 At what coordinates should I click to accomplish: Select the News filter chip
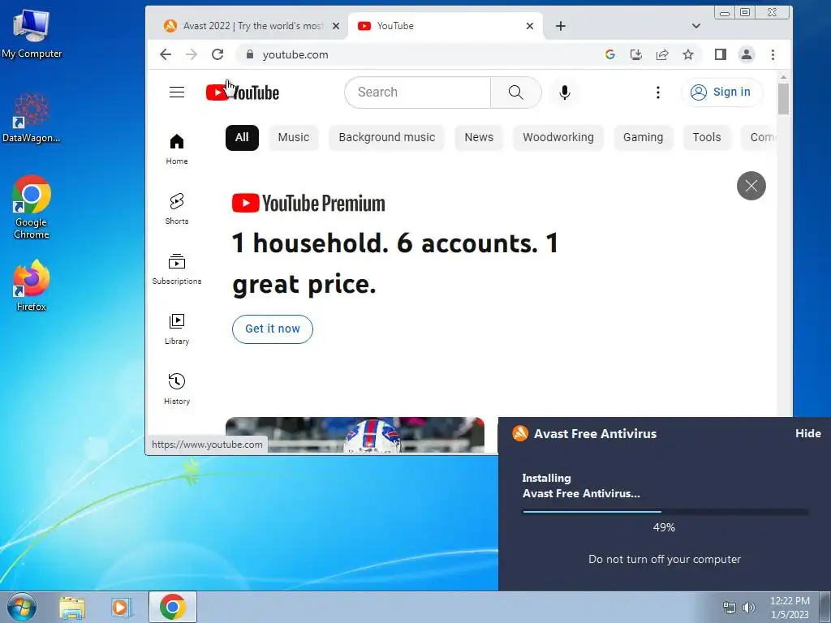(x=479, y=138)
